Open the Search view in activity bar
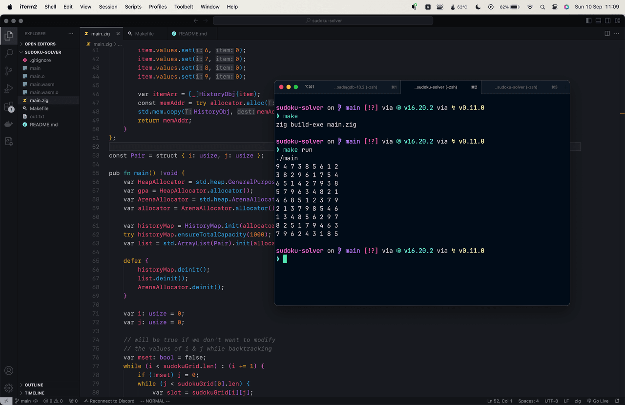 (x=9, y=53)
